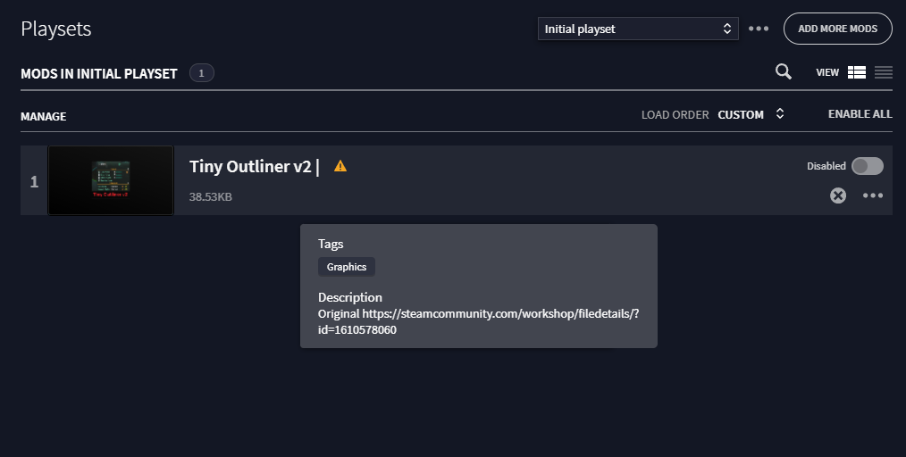906x457 pixels.
Task: Click the sort arrows next to CUSTOM
Action: point(779,113)
